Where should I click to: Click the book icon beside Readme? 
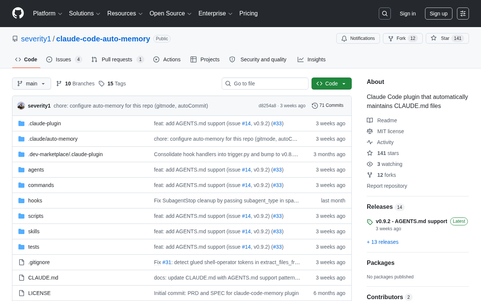pyautogui.click(x=370, y=120)
